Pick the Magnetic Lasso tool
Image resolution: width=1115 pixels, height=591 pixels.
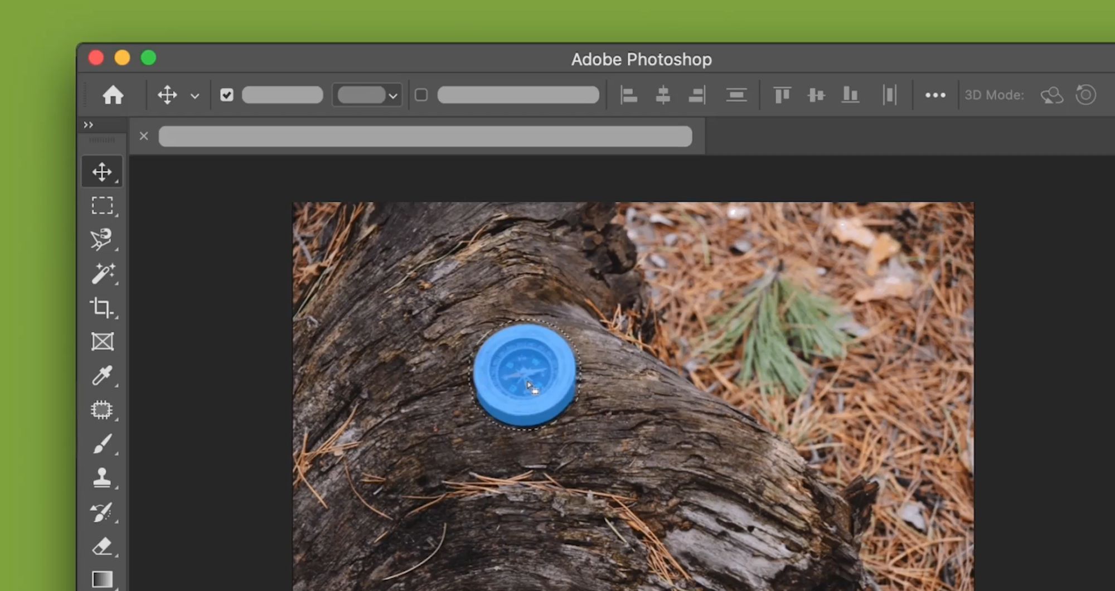102,240
